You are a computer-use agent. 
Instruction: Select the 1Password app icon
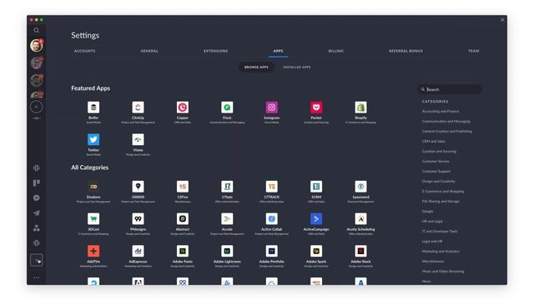360,187
